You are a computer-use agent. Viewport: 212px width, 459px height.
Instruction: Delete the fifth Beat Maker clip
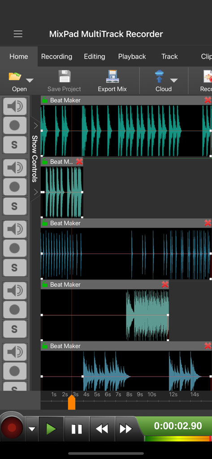208,346
